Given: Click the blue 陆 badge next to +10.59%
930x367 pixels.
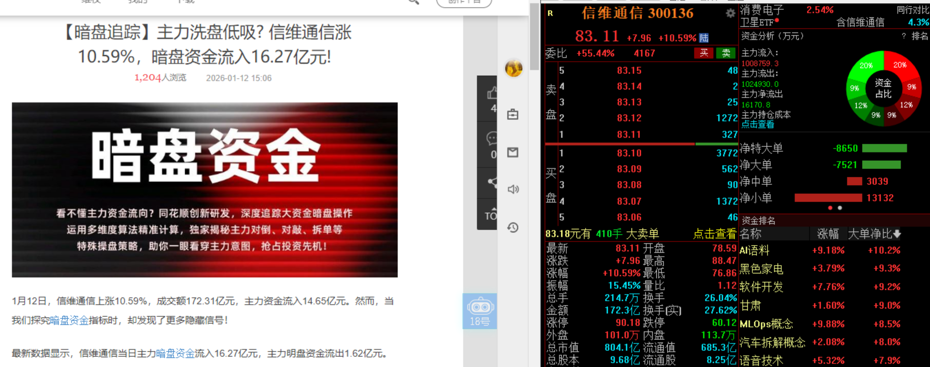Looking at the screenshot, I should [x=704, y=38].
